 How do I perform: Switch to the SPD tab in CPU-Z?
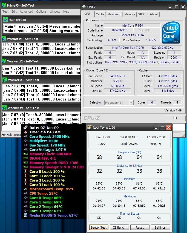click(141, 14)
